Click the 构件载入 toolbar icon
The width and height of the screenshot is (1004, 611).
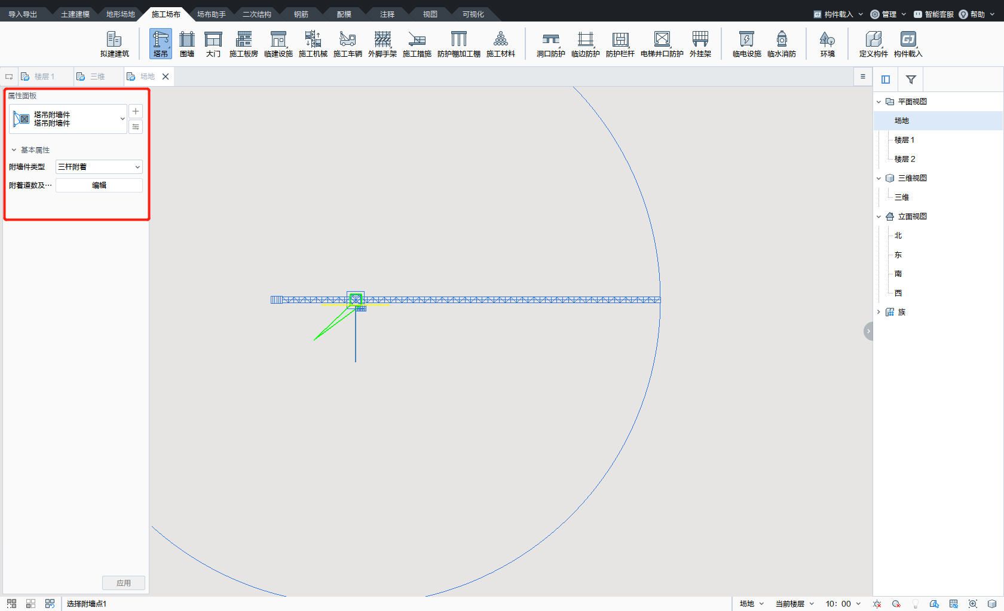pyautogui.click(x=908, y=44)
